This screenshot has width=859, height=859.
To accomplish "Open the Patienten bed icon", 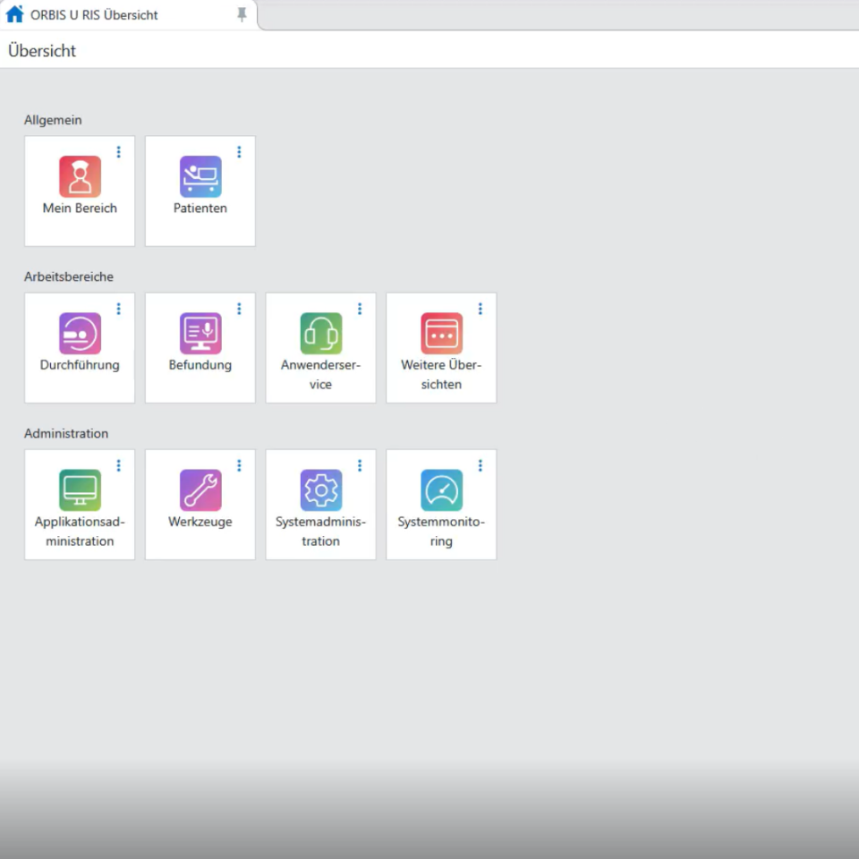I will (x=200, y=176).
